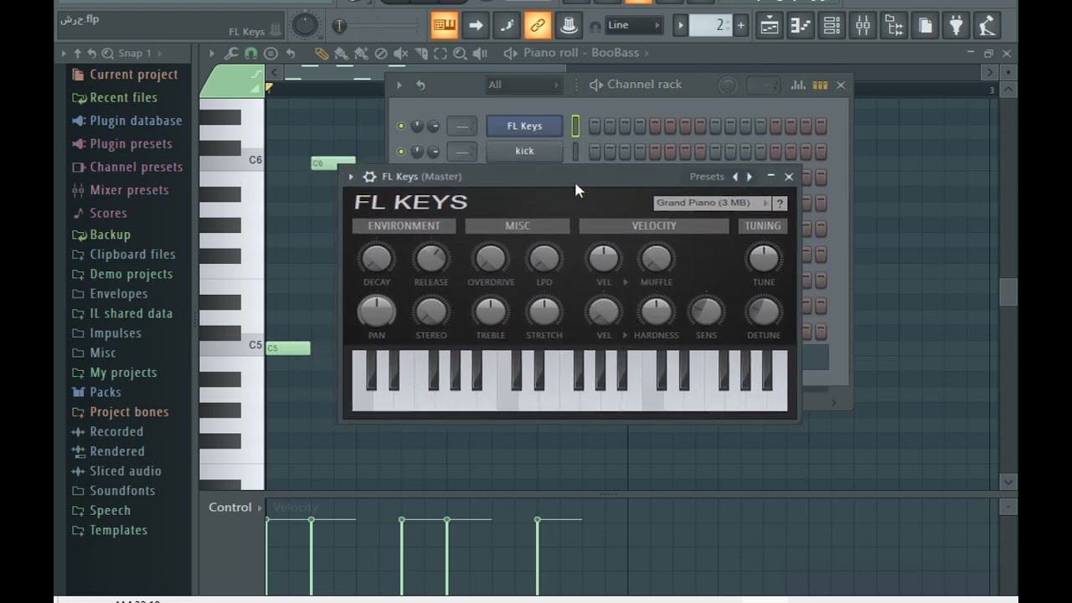Viewport: 1072px width, 603px height.
Task: Go to next FL Keys preset
Action: tap(750, 177)
